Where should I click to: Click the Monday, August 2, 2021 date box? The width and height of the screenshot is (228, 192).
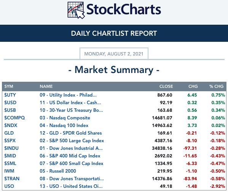pos(114,54)
